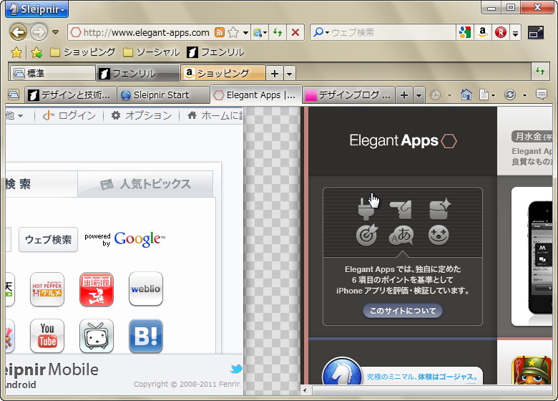Image resolution: width=558 pixels, height=401 pixels.
Task: Go back to previous page
Action: click(x=18, y=32)
